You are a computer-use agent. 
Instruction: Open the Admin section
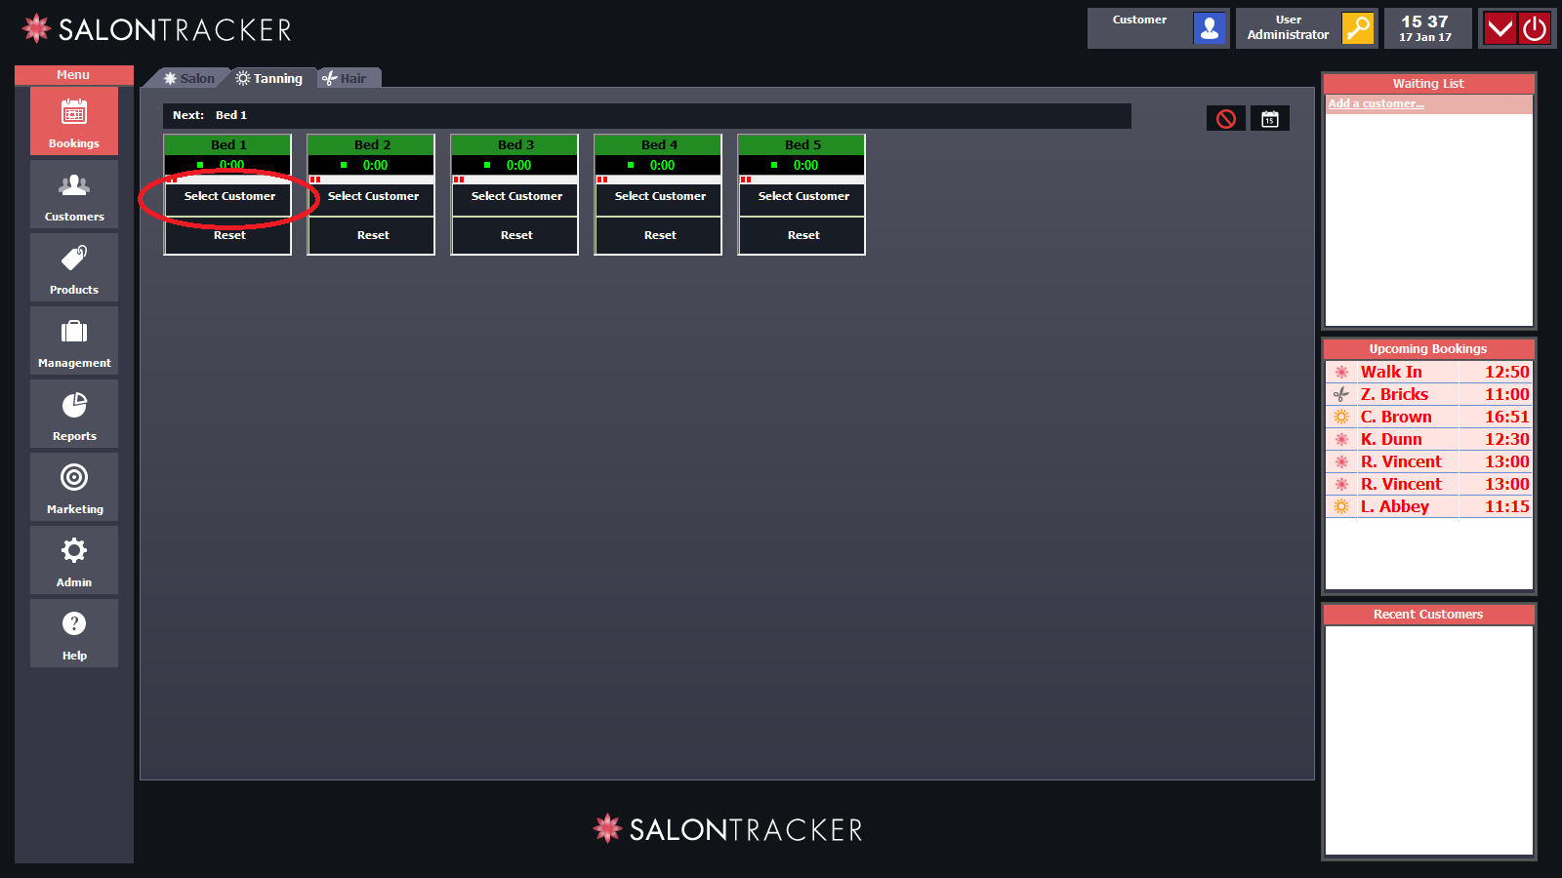(73, 560)
